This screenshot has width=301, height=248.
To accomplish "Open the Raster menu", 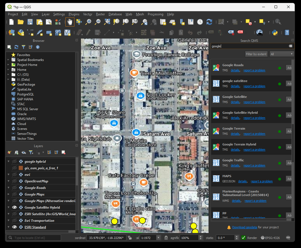I will 100,14.
